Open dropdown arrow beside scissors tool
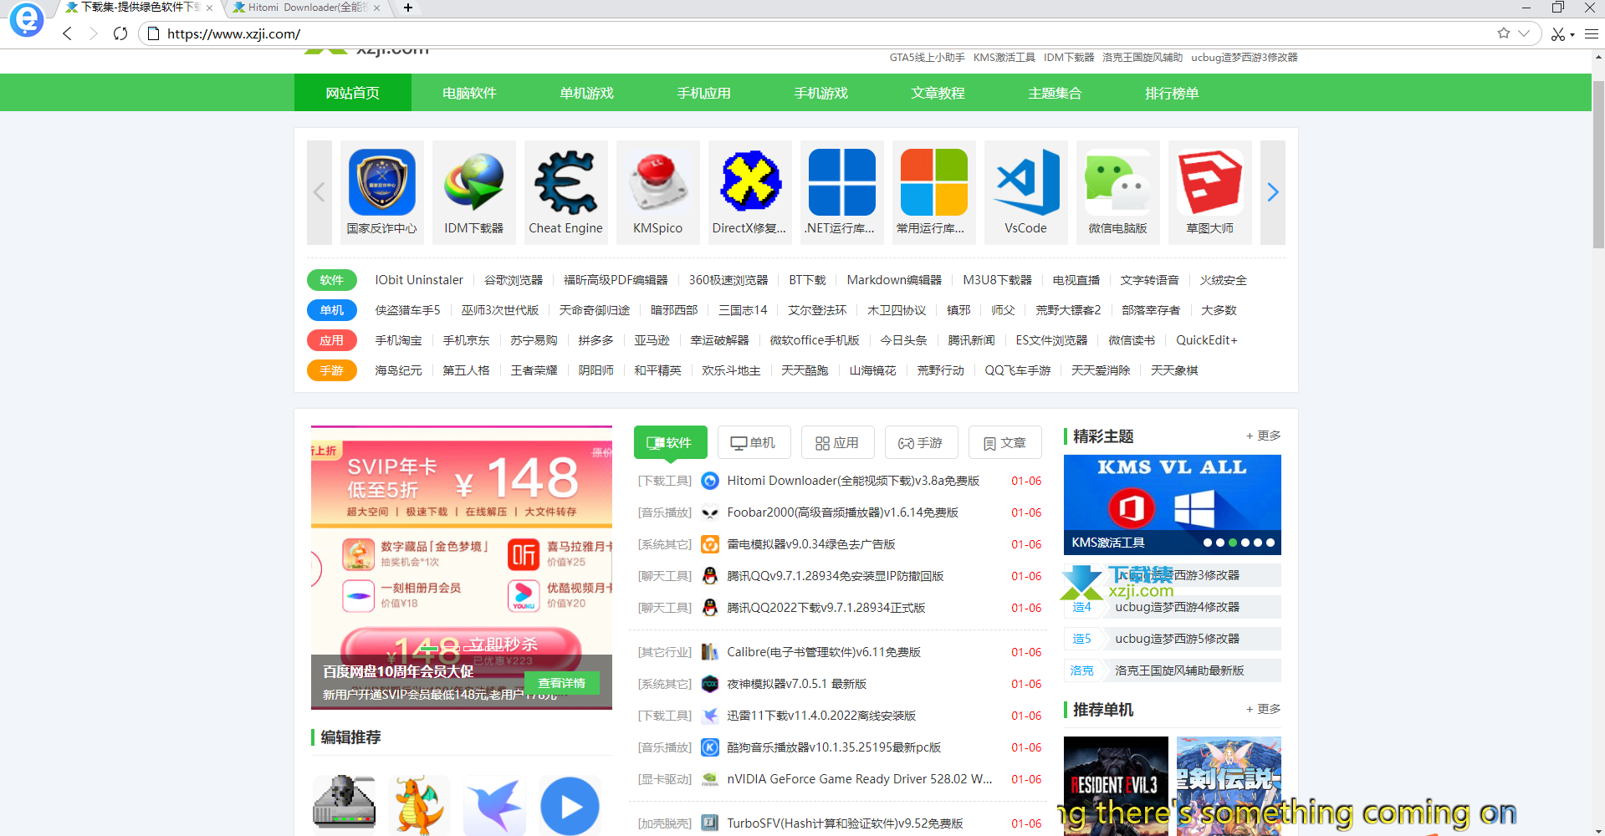 pos(1572,35)
